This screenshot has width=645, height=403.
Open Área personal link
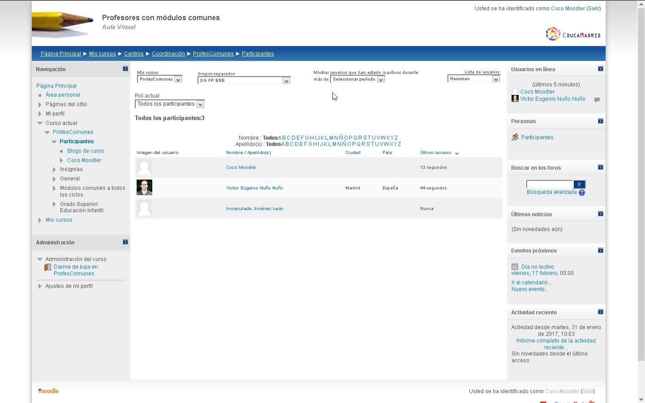tap(63, 95)
